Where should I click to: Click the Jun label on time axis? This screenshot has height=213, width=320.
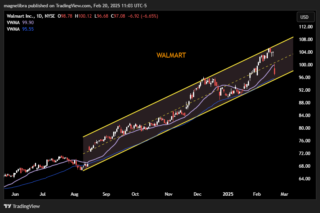(15, 194)
